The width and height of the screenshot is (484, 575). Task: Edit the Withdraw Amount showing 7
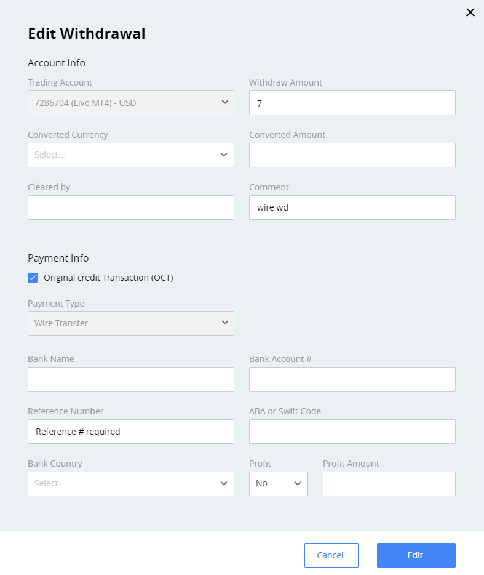click(x=352, y=103)
